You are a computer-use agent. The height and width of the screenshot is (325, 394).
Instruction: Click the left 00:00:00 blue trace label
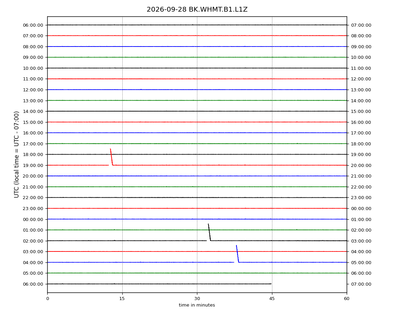pos(33,219)
